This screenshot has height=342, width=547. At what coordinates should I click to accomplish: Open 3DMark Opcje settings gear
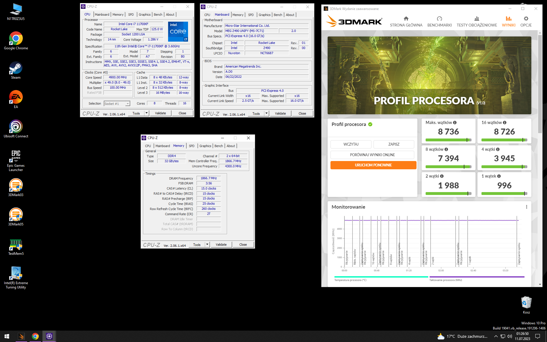pos(526,22)
